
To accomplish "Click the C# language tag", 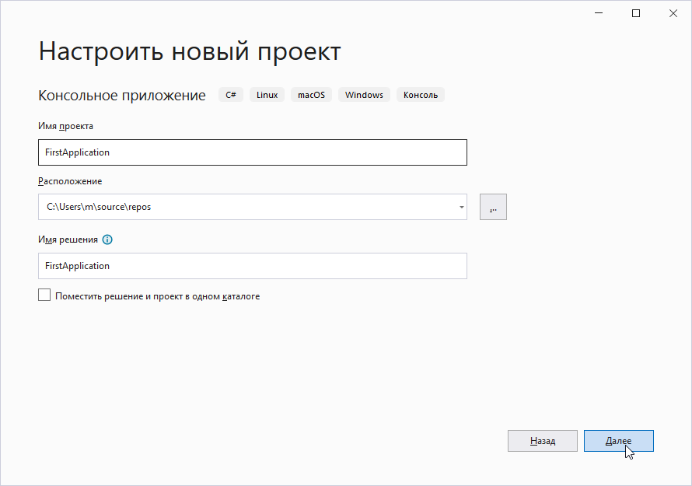I will tap(231, 95).
